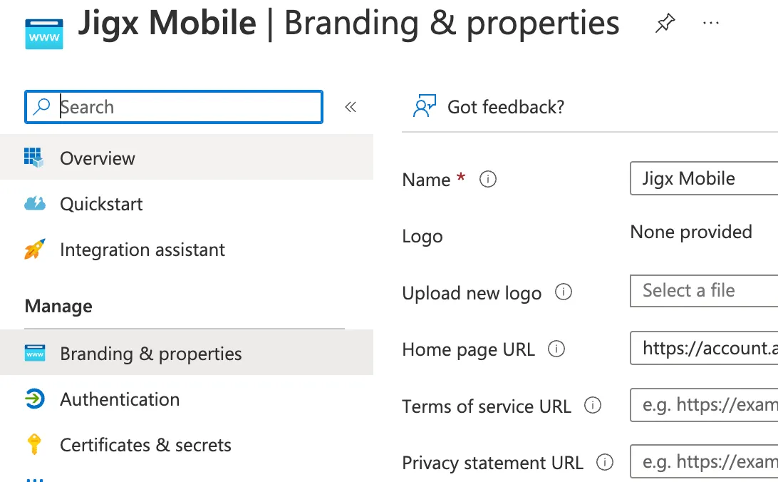Click the Select a file logo field
Image resolution: width=778 pixels, height=482 pixels.
[x=704, y=291]
